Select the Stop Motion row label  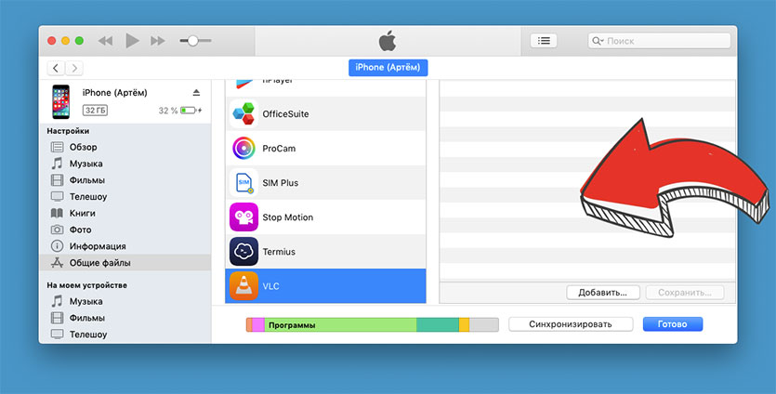(x=287, y=217)
